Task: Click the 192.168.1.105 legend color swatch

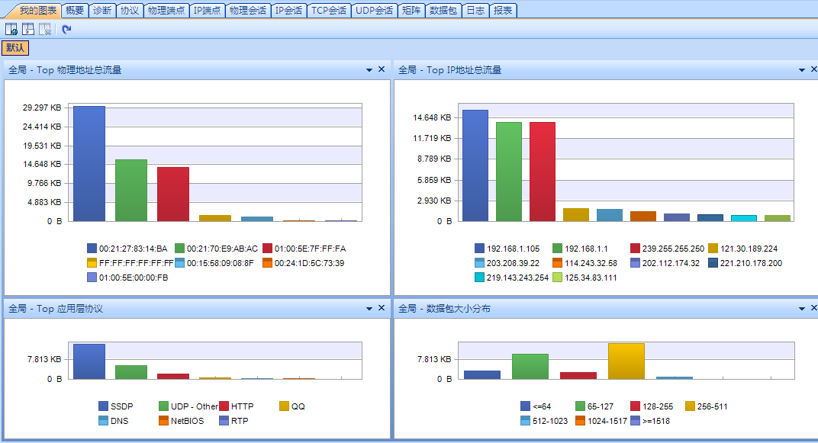Action: (x=479, y=249)
